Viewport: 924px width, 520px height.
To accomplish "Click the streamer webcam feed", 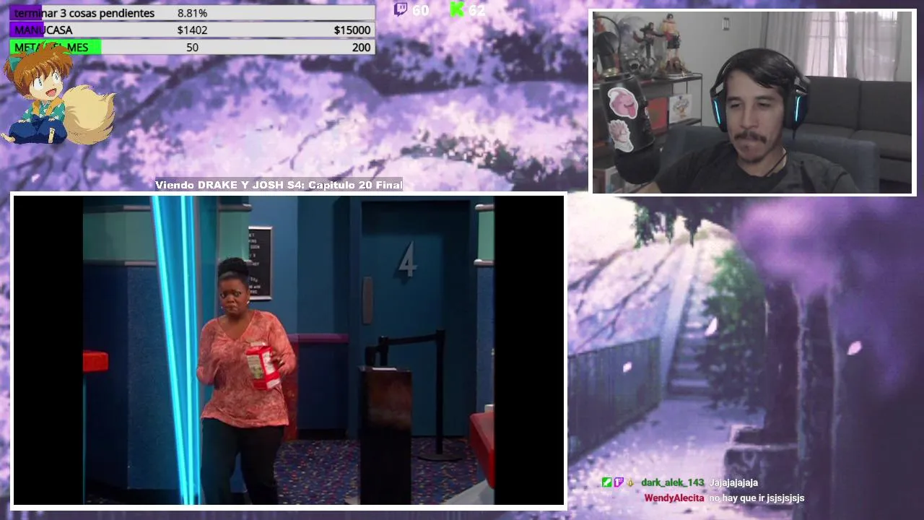I will 754,103.
